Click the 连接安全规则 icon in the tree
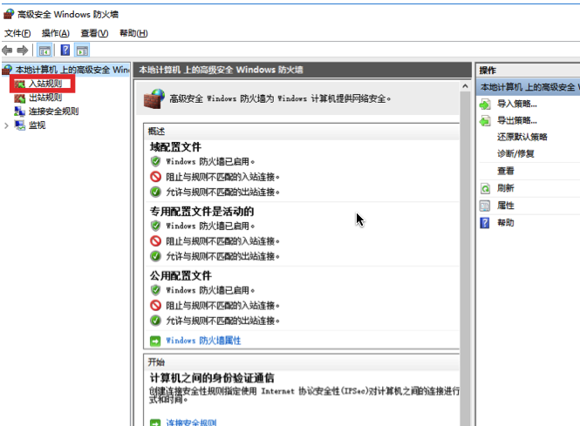Viewport: 580px width, 426px height. click(x=20, y=112)
